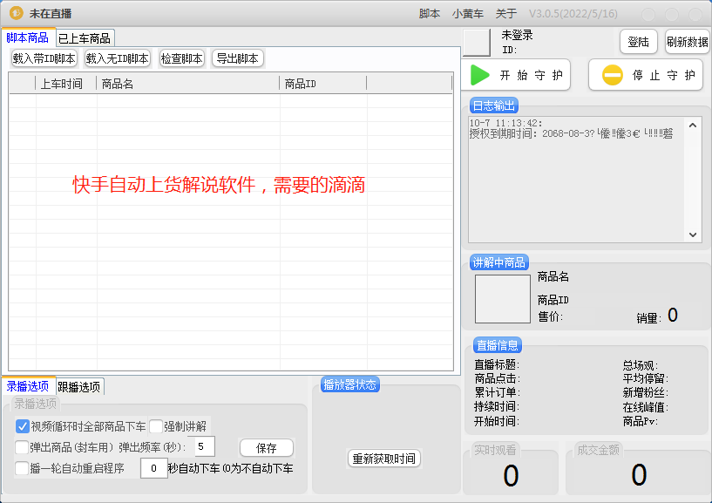712x503 pixels.
Task: Switch to the 已上车商品 tab
Action: (85, 38)
